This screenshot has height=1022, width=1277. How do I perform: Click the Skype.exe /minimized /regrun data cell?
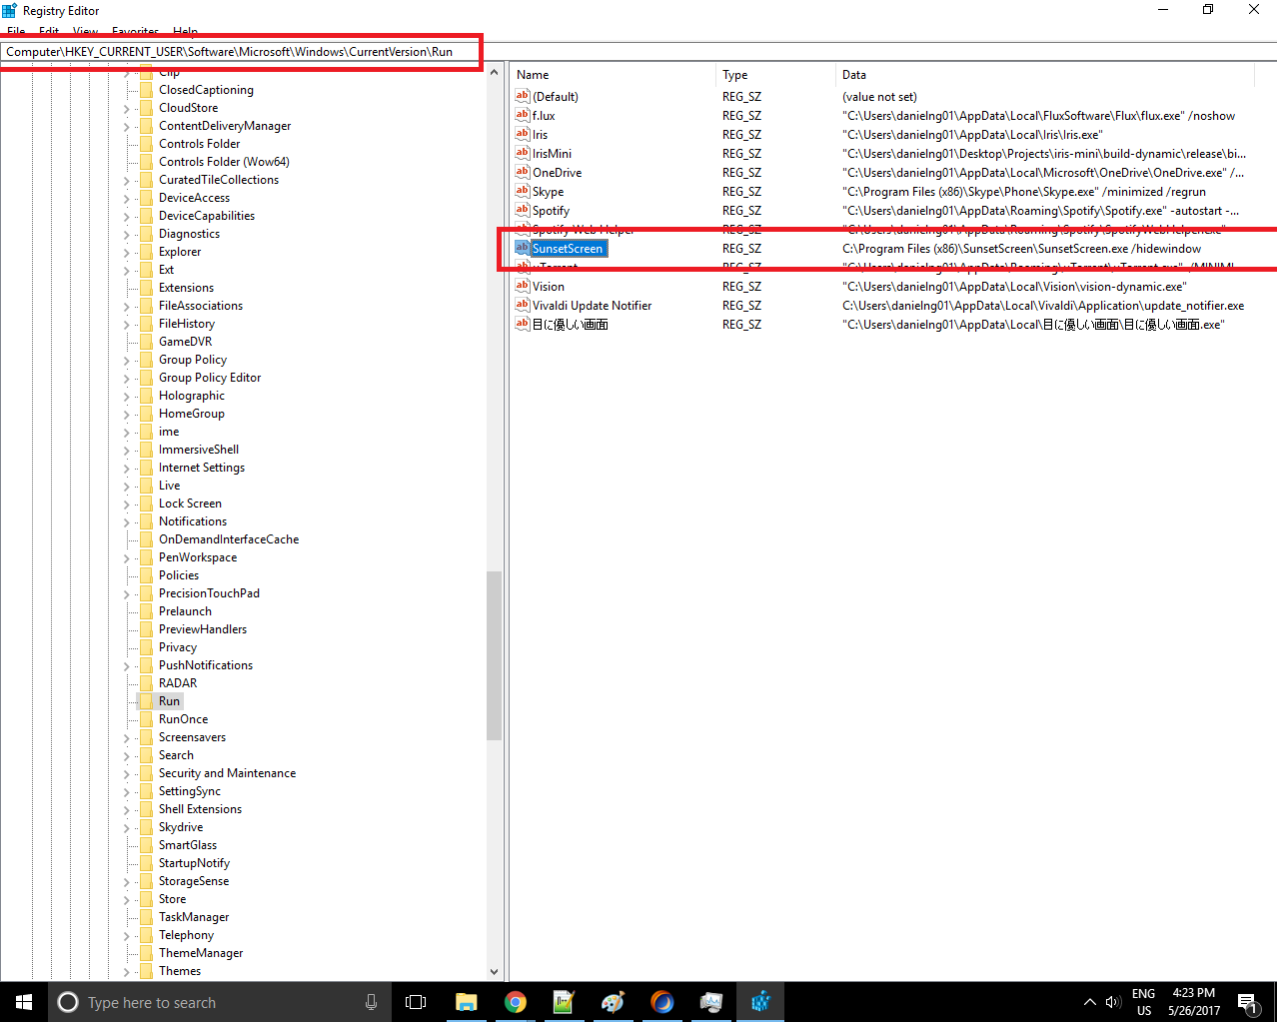[x=1024, y=192]
